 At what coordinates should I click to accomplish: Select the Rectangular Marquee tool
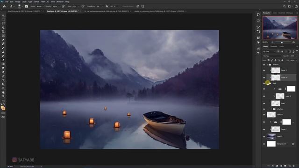[3, 20]
